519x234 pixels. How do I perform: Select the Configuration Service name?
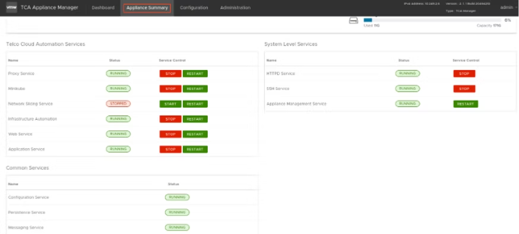pyautogui.click(x=29, y=197)
